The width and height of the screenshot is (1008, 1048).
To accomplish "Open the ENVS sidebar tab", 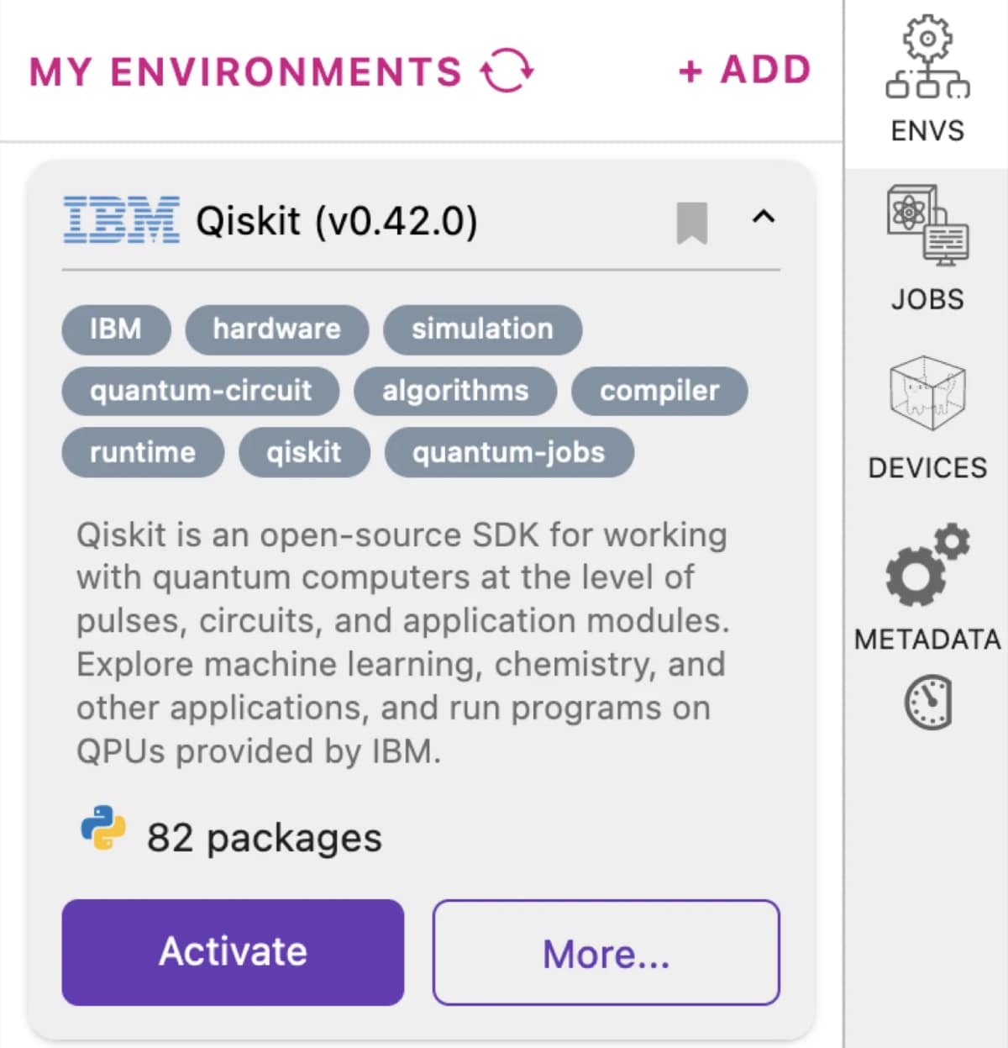I will 927,81.
